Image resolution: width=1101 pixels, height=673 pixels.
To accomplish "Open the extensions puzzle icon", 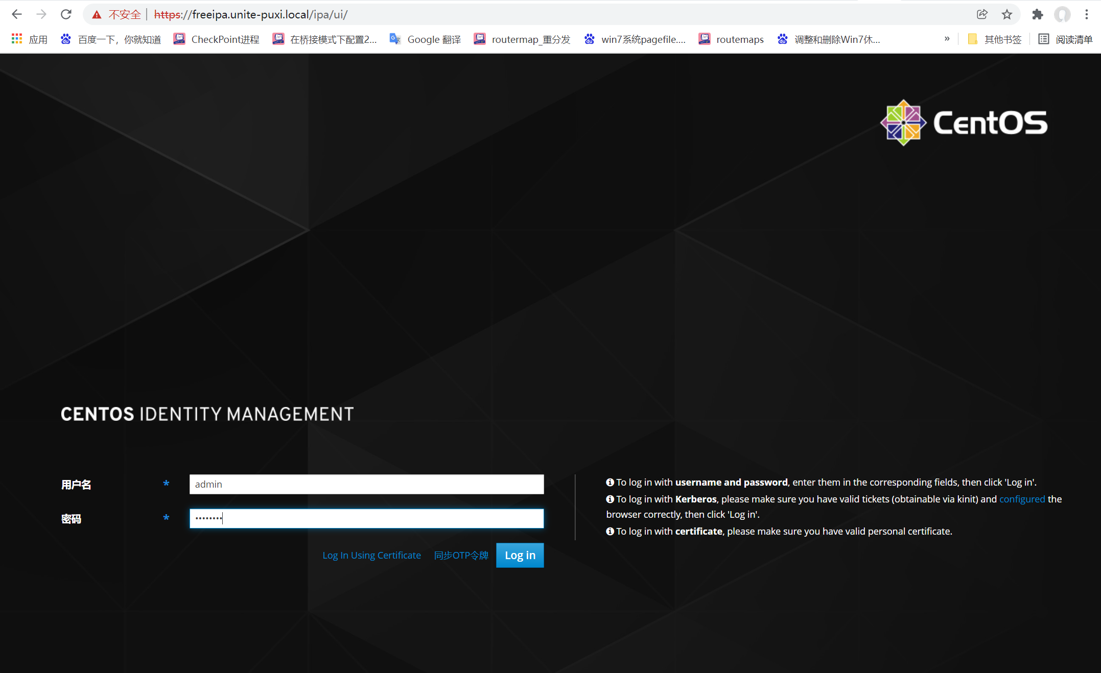I will pyautogui.click(x=1037, y=14).
